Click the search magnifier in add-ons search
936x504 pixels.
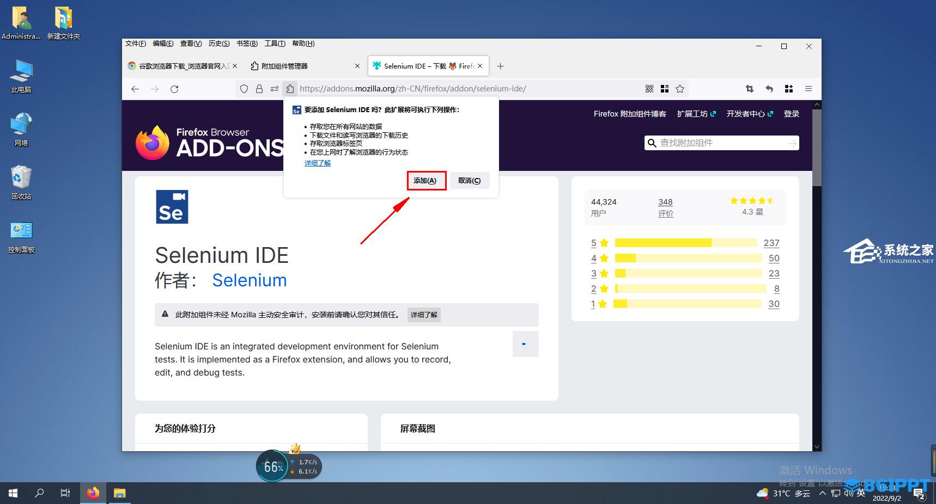click(x=652, y=143)
